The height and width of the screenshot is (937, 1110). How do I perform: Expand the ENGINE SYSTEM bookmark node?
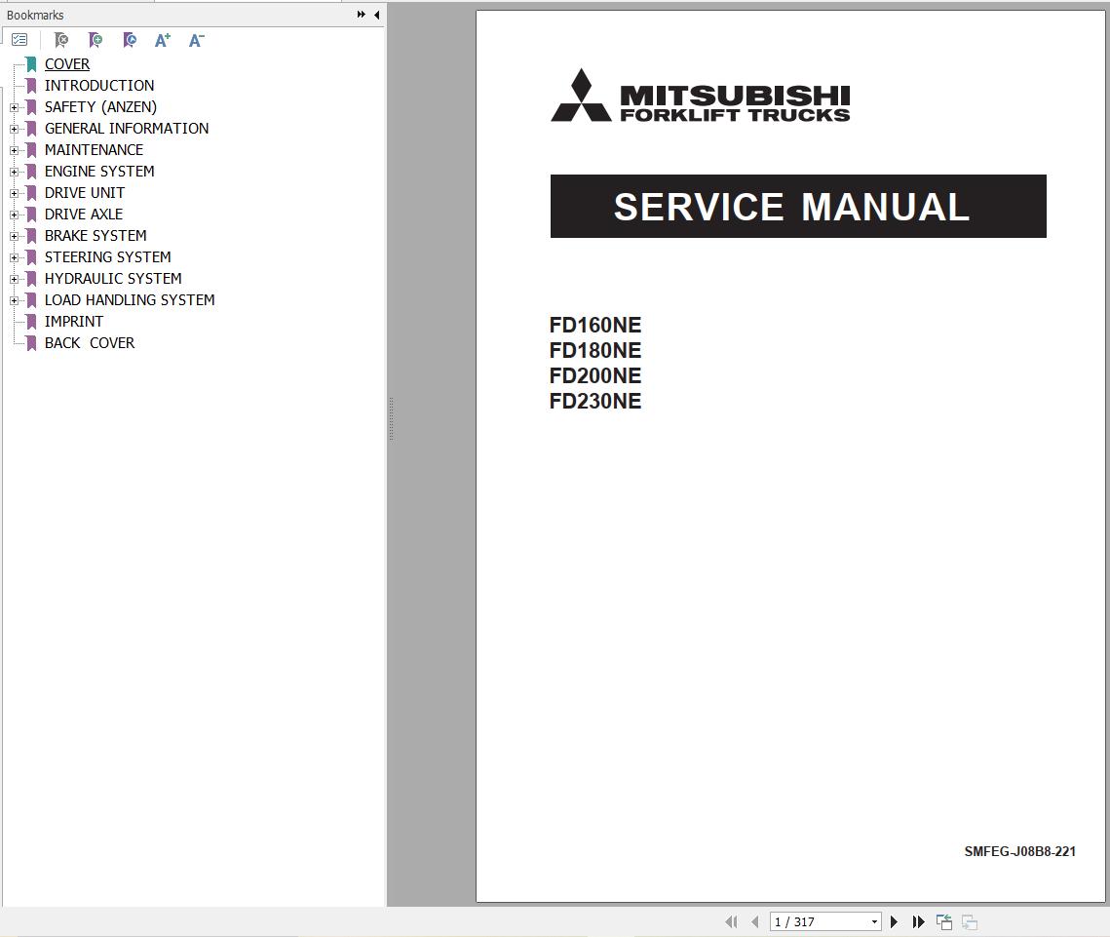pos(14,173)
